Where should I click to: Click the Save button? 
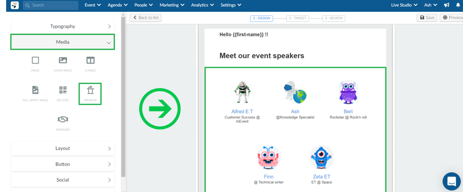[x=427, y=18]
